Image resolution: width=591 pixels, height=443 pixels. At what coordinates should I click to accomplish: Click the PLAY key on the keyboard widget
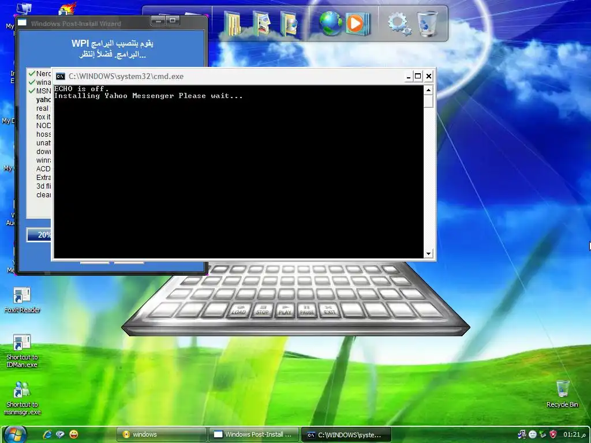pyautogui.click(x=285, y=310)
